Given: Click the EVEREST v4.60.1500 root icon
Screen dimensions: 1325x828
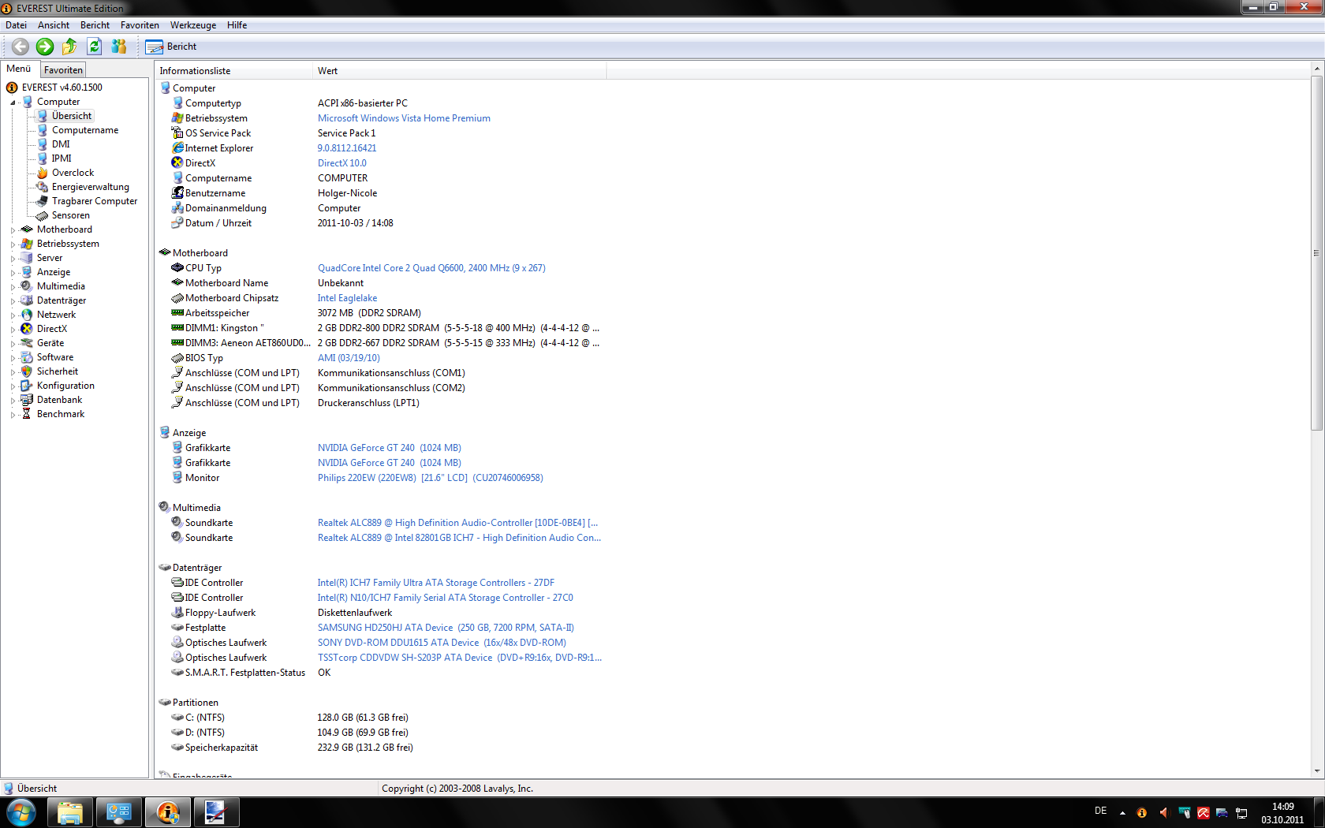Looking at the screenshot, I should coord(12,88).
